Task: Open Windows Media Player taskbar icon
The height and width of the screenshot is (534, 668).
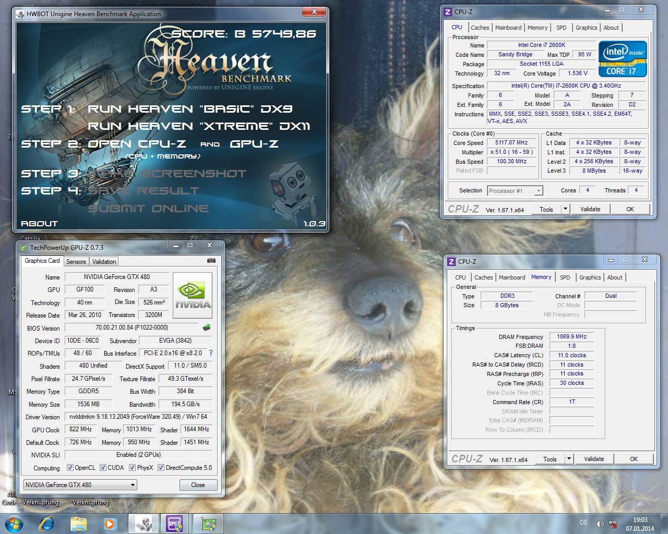Action: click(109, 523)
